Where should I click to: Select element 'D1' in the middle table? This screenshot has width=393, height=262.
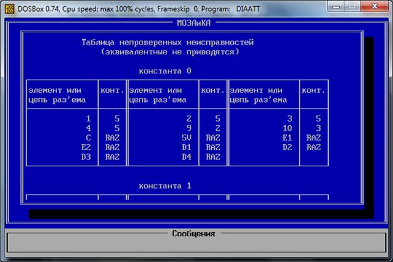point(187,147)
